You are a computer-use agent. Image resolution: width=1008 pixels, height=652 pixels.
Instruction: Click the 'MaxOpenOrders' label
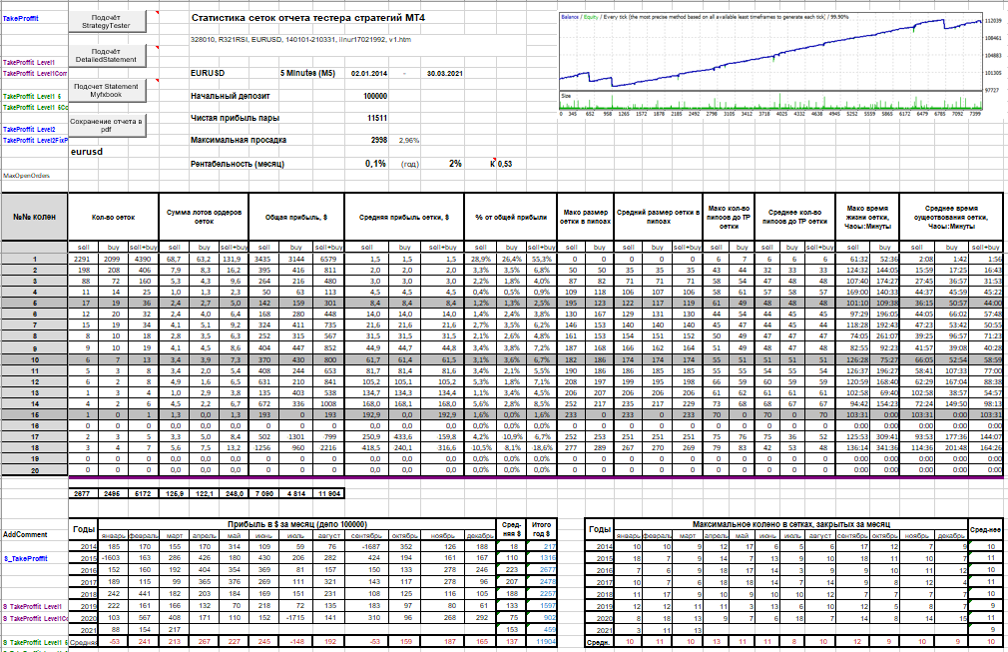pos(26,176)
